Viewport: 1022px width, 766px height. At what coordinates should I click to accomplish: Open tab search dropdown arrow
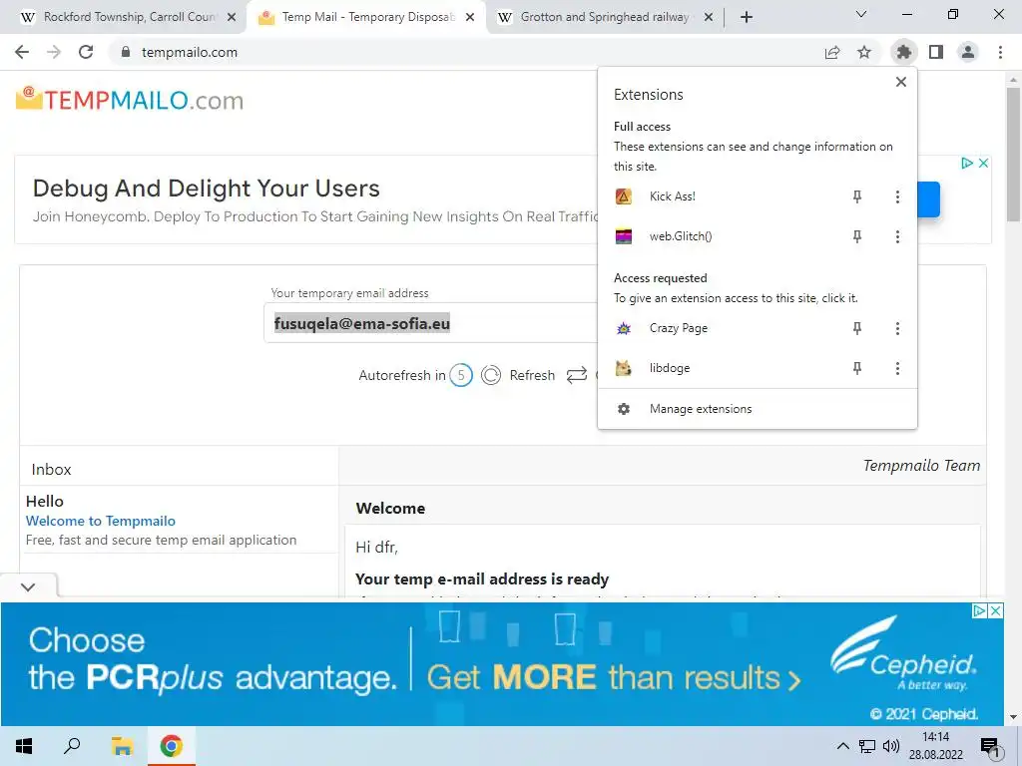[x=861, y=14]
